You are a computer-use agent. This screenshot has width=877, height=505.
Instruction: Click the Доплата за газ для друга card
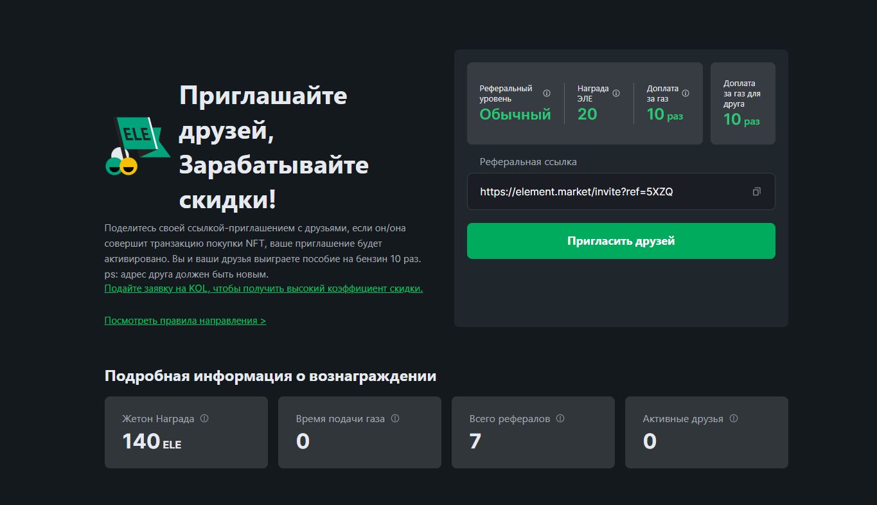click(743, 103)
